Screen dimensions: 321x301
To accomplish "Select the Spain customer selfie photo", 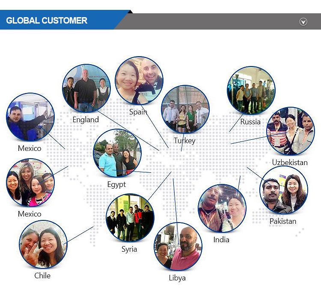I will (139, 81).
